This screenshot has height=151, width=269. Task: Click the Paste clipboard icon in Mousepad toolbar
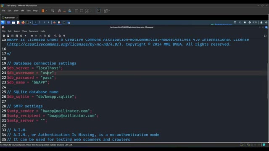pos(49,36)
